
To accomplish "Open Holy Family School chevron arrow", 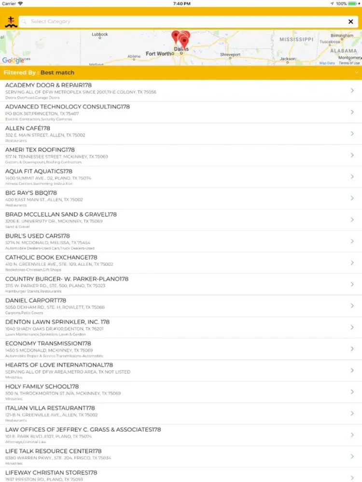I will coord(352,391).
